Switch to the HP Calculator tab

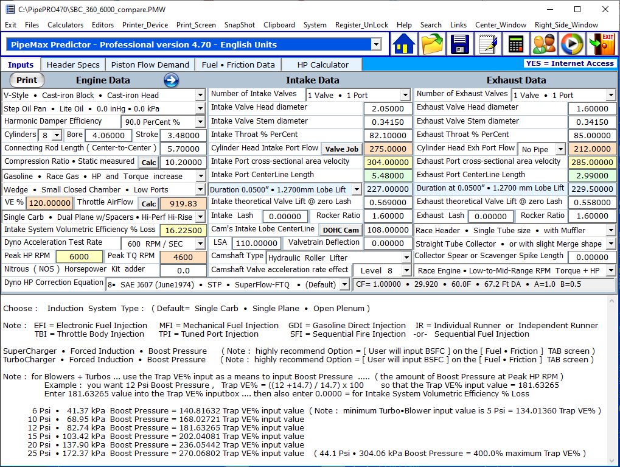[x=322, y=65]
